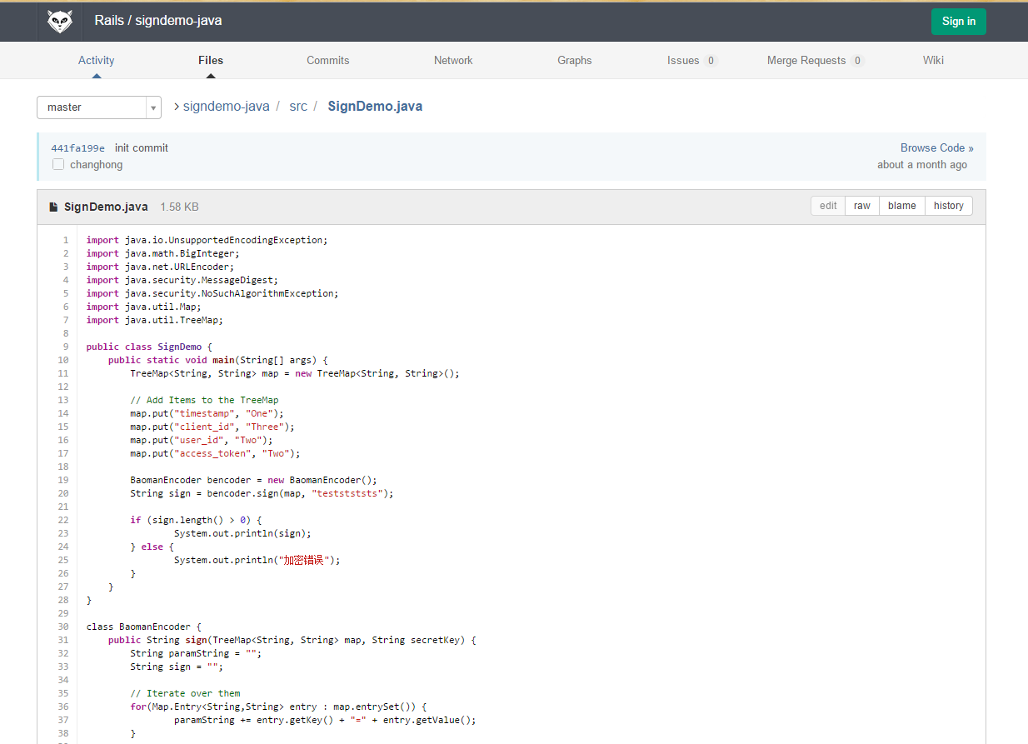Click the Rails / signdemo-java project title
The height and width of the screenshot is (744, 1028).
(158, 21)
